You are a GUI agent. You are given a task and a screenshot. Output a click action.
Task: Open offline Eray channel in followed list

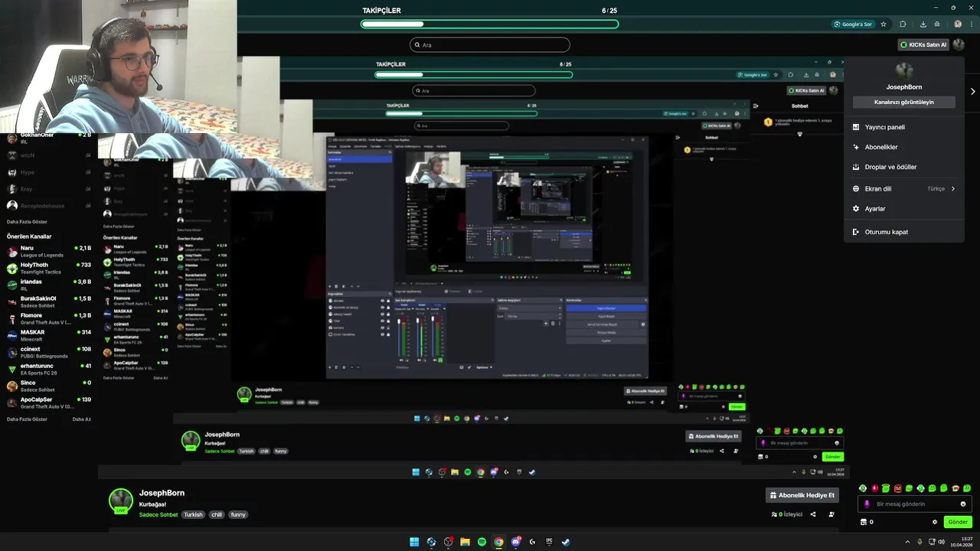tap(49, 189)
